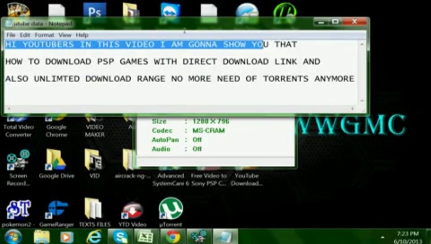
Task: Click Notepad's vertical scrollbar down arrow
Action: pyautogui.click(x=362, y=101)
